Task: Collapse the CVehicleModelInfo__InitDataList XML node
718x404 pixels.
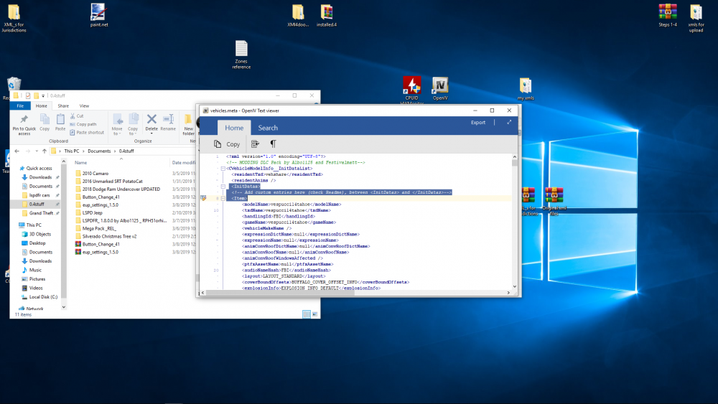Action: point(223,169)
